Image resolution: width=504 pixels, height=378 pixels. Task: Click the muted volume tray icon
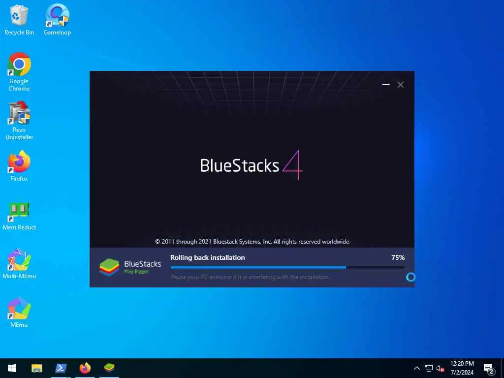coord(440,368)
